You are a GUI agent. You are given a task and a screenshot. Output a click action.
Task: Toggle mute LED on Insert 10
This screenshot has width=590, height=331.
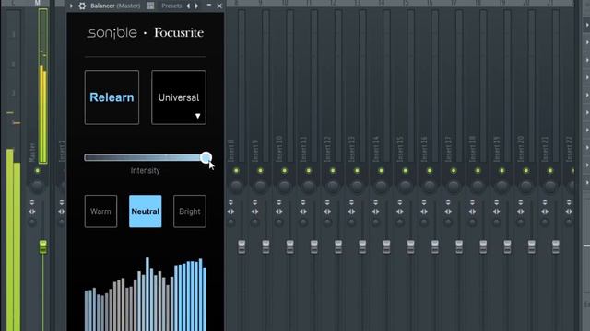pyautogui.click(x=284, y=171)
